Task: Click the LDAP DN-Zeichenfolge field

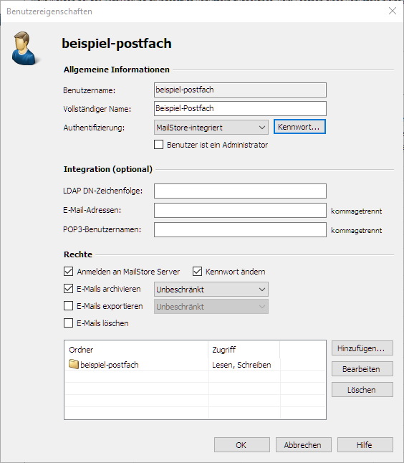Action: (240, 191)
